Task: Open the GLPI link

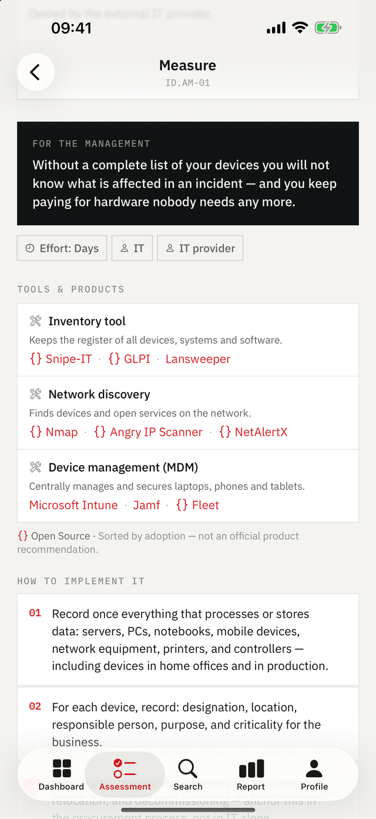Action: click(129, 359)
